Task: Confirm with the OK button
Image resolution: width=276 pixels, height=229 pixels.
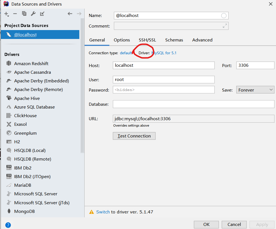Action: [206, 225]
